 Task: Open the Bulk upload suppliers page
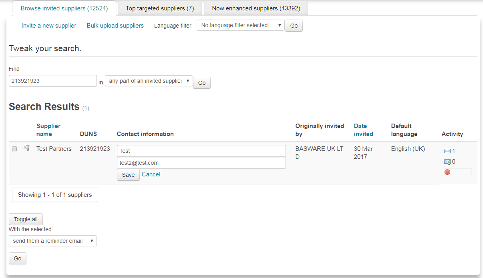point(115,25)
